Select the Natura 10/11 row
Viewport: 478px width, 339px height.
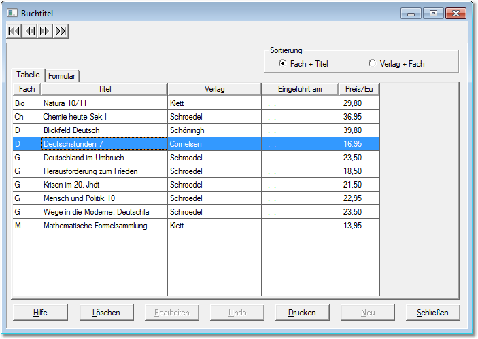(104, 103)
